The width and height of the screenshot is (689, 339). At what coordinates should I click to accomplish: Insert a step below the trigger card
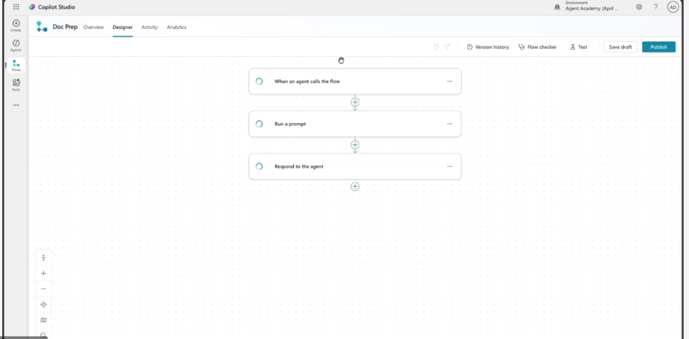(x=355, y=102)
